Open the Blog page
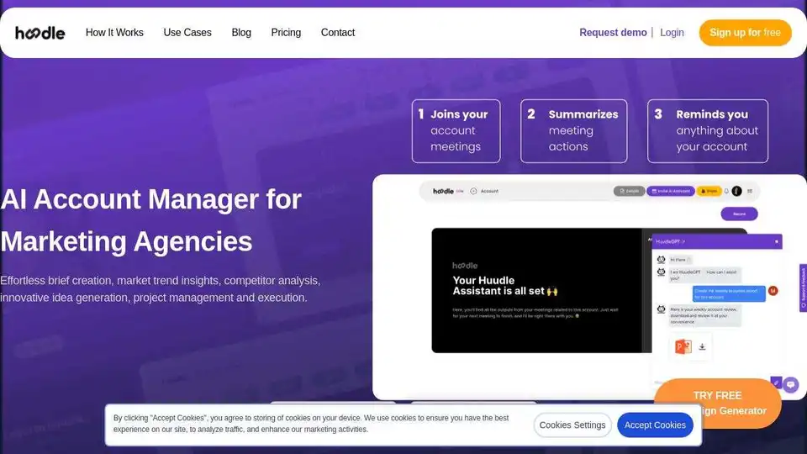Image resolution: width=807 pixels, height=454 pixels. click(241, 33)
